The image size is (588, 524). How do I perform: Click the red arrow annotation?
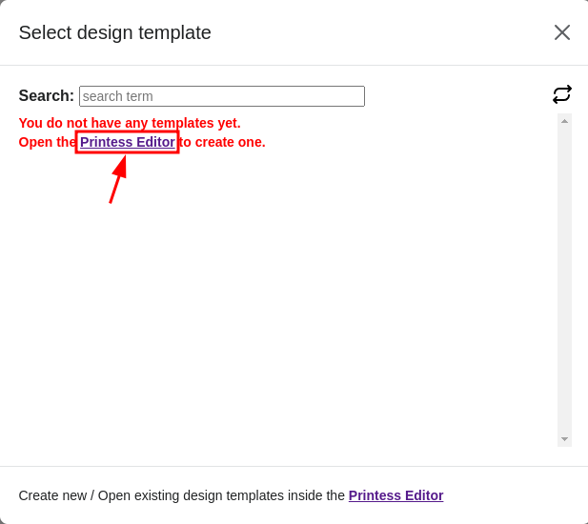[118, 179]
